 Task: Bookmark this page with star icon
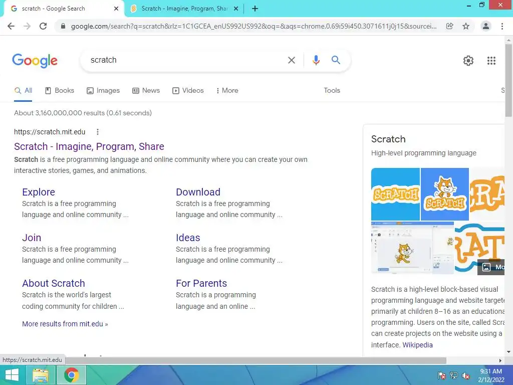[466, 26]
